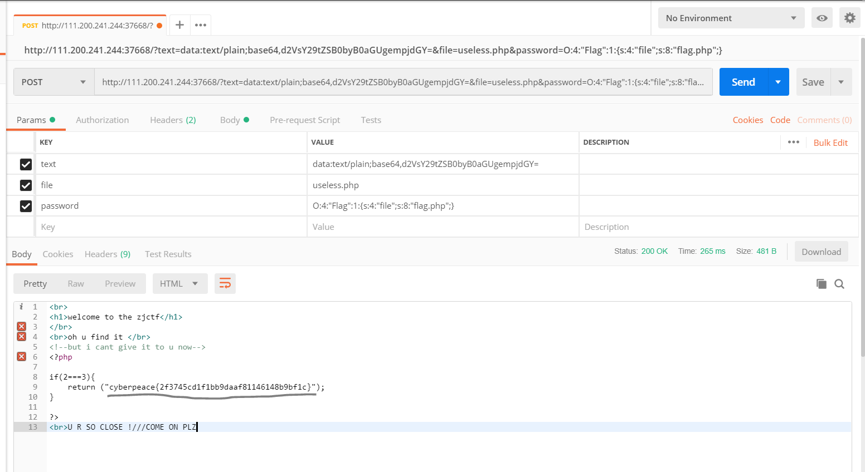Toggle word wrap icon in response toolbar
Viewport: 865px width, 472px height.
point(225,283)
